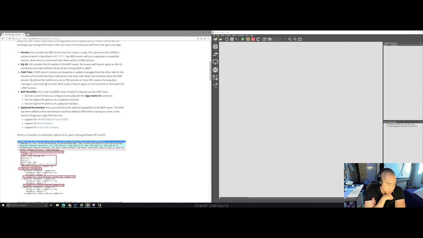Open the RFC 4271 link
This screenshot has width=423, height=238.
59,56
